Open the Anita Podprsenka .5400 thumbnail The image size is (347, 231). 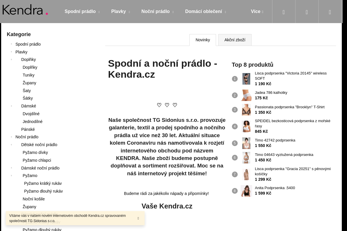point(246,191)
